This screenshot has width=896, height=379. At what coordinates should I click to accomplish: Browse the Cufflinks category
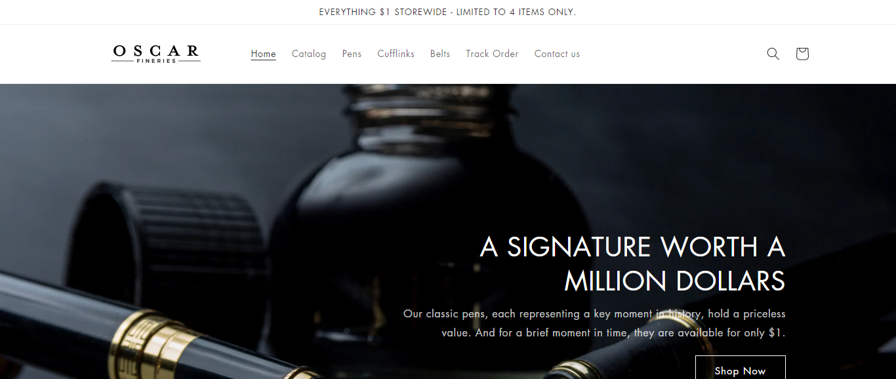[x=396, y=54]
